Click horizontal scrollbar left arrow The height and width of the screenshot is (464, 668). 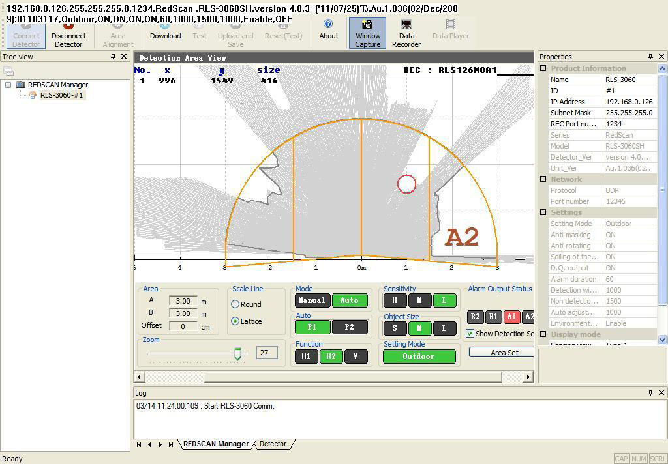(140, 377)
